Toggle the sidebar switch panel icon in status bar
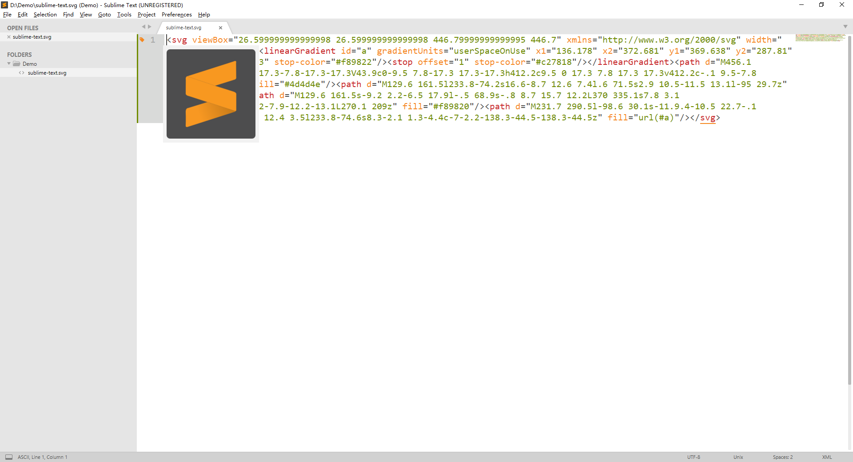853x462 pixels. coord(9,457)
